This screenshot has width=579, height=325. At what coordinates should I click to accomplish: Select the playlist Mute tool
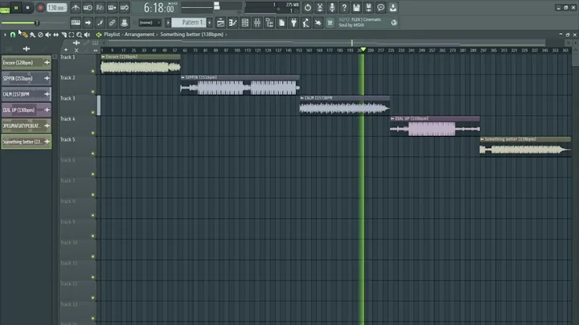(48, 35)
